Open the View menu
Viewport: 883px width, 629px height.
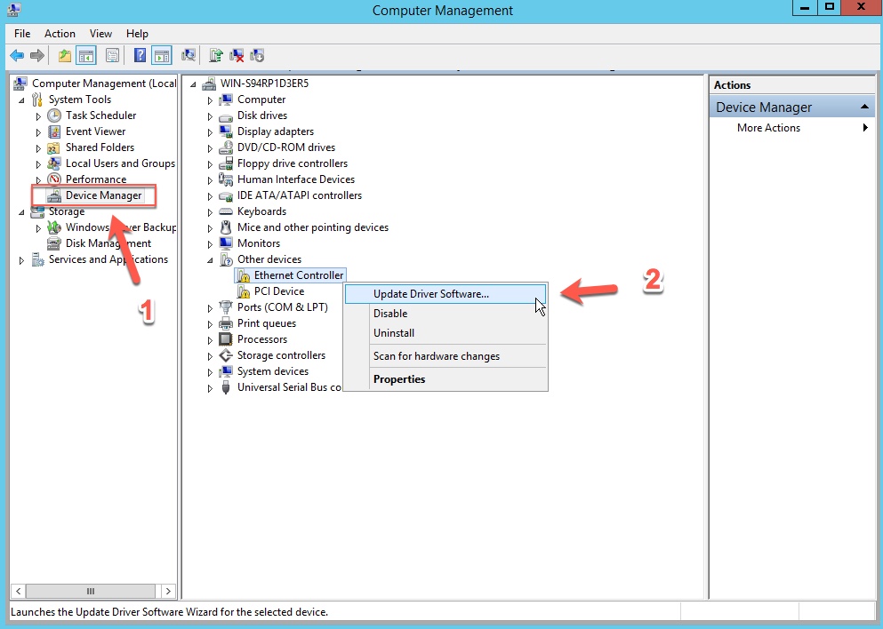[x=100, y=34]
